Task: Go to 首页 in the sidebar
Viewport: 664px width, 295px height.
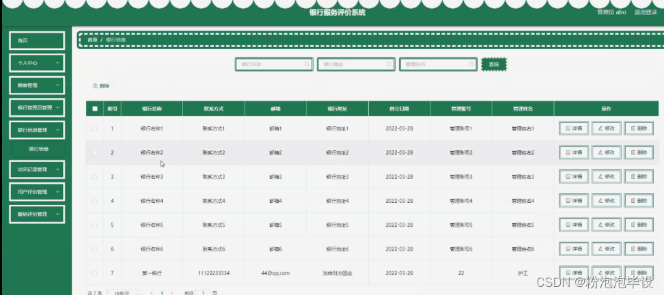Action: click(x=37, y=41)
